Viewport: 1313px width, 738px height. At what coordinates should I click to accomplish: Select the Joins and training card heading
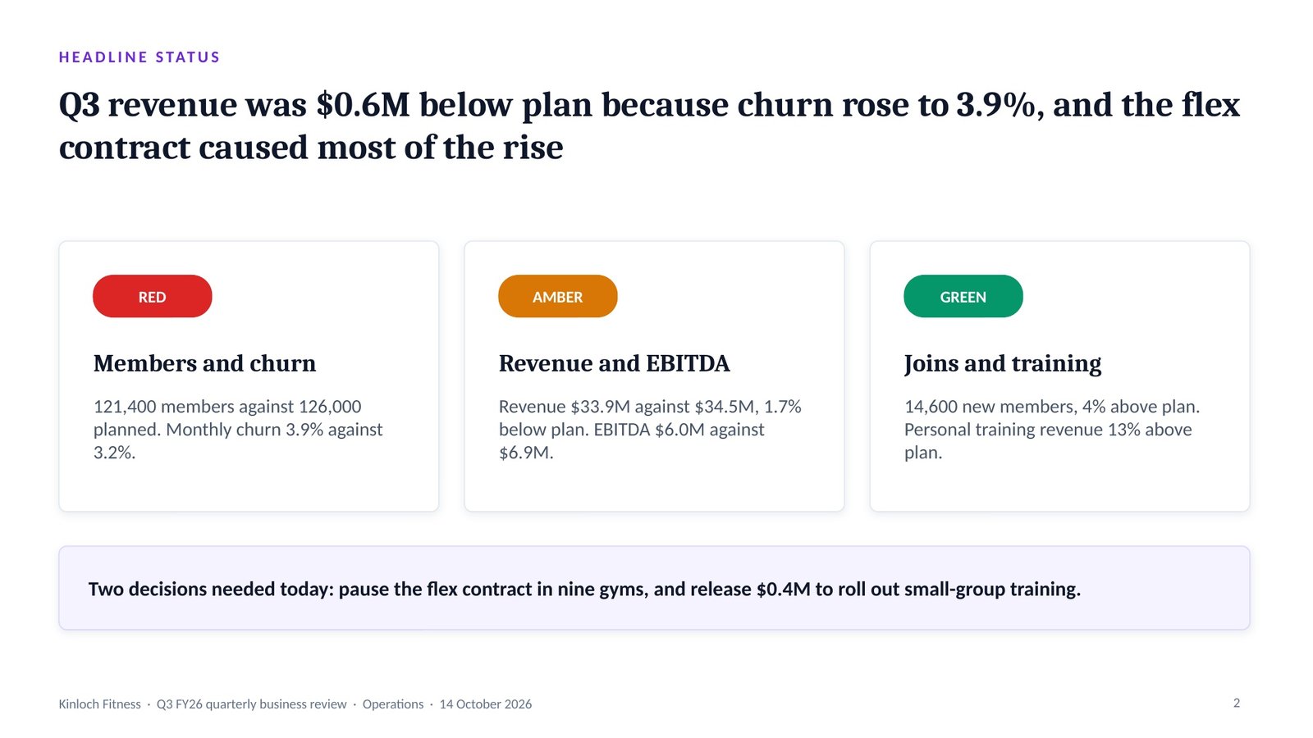tap(1003, 363)
